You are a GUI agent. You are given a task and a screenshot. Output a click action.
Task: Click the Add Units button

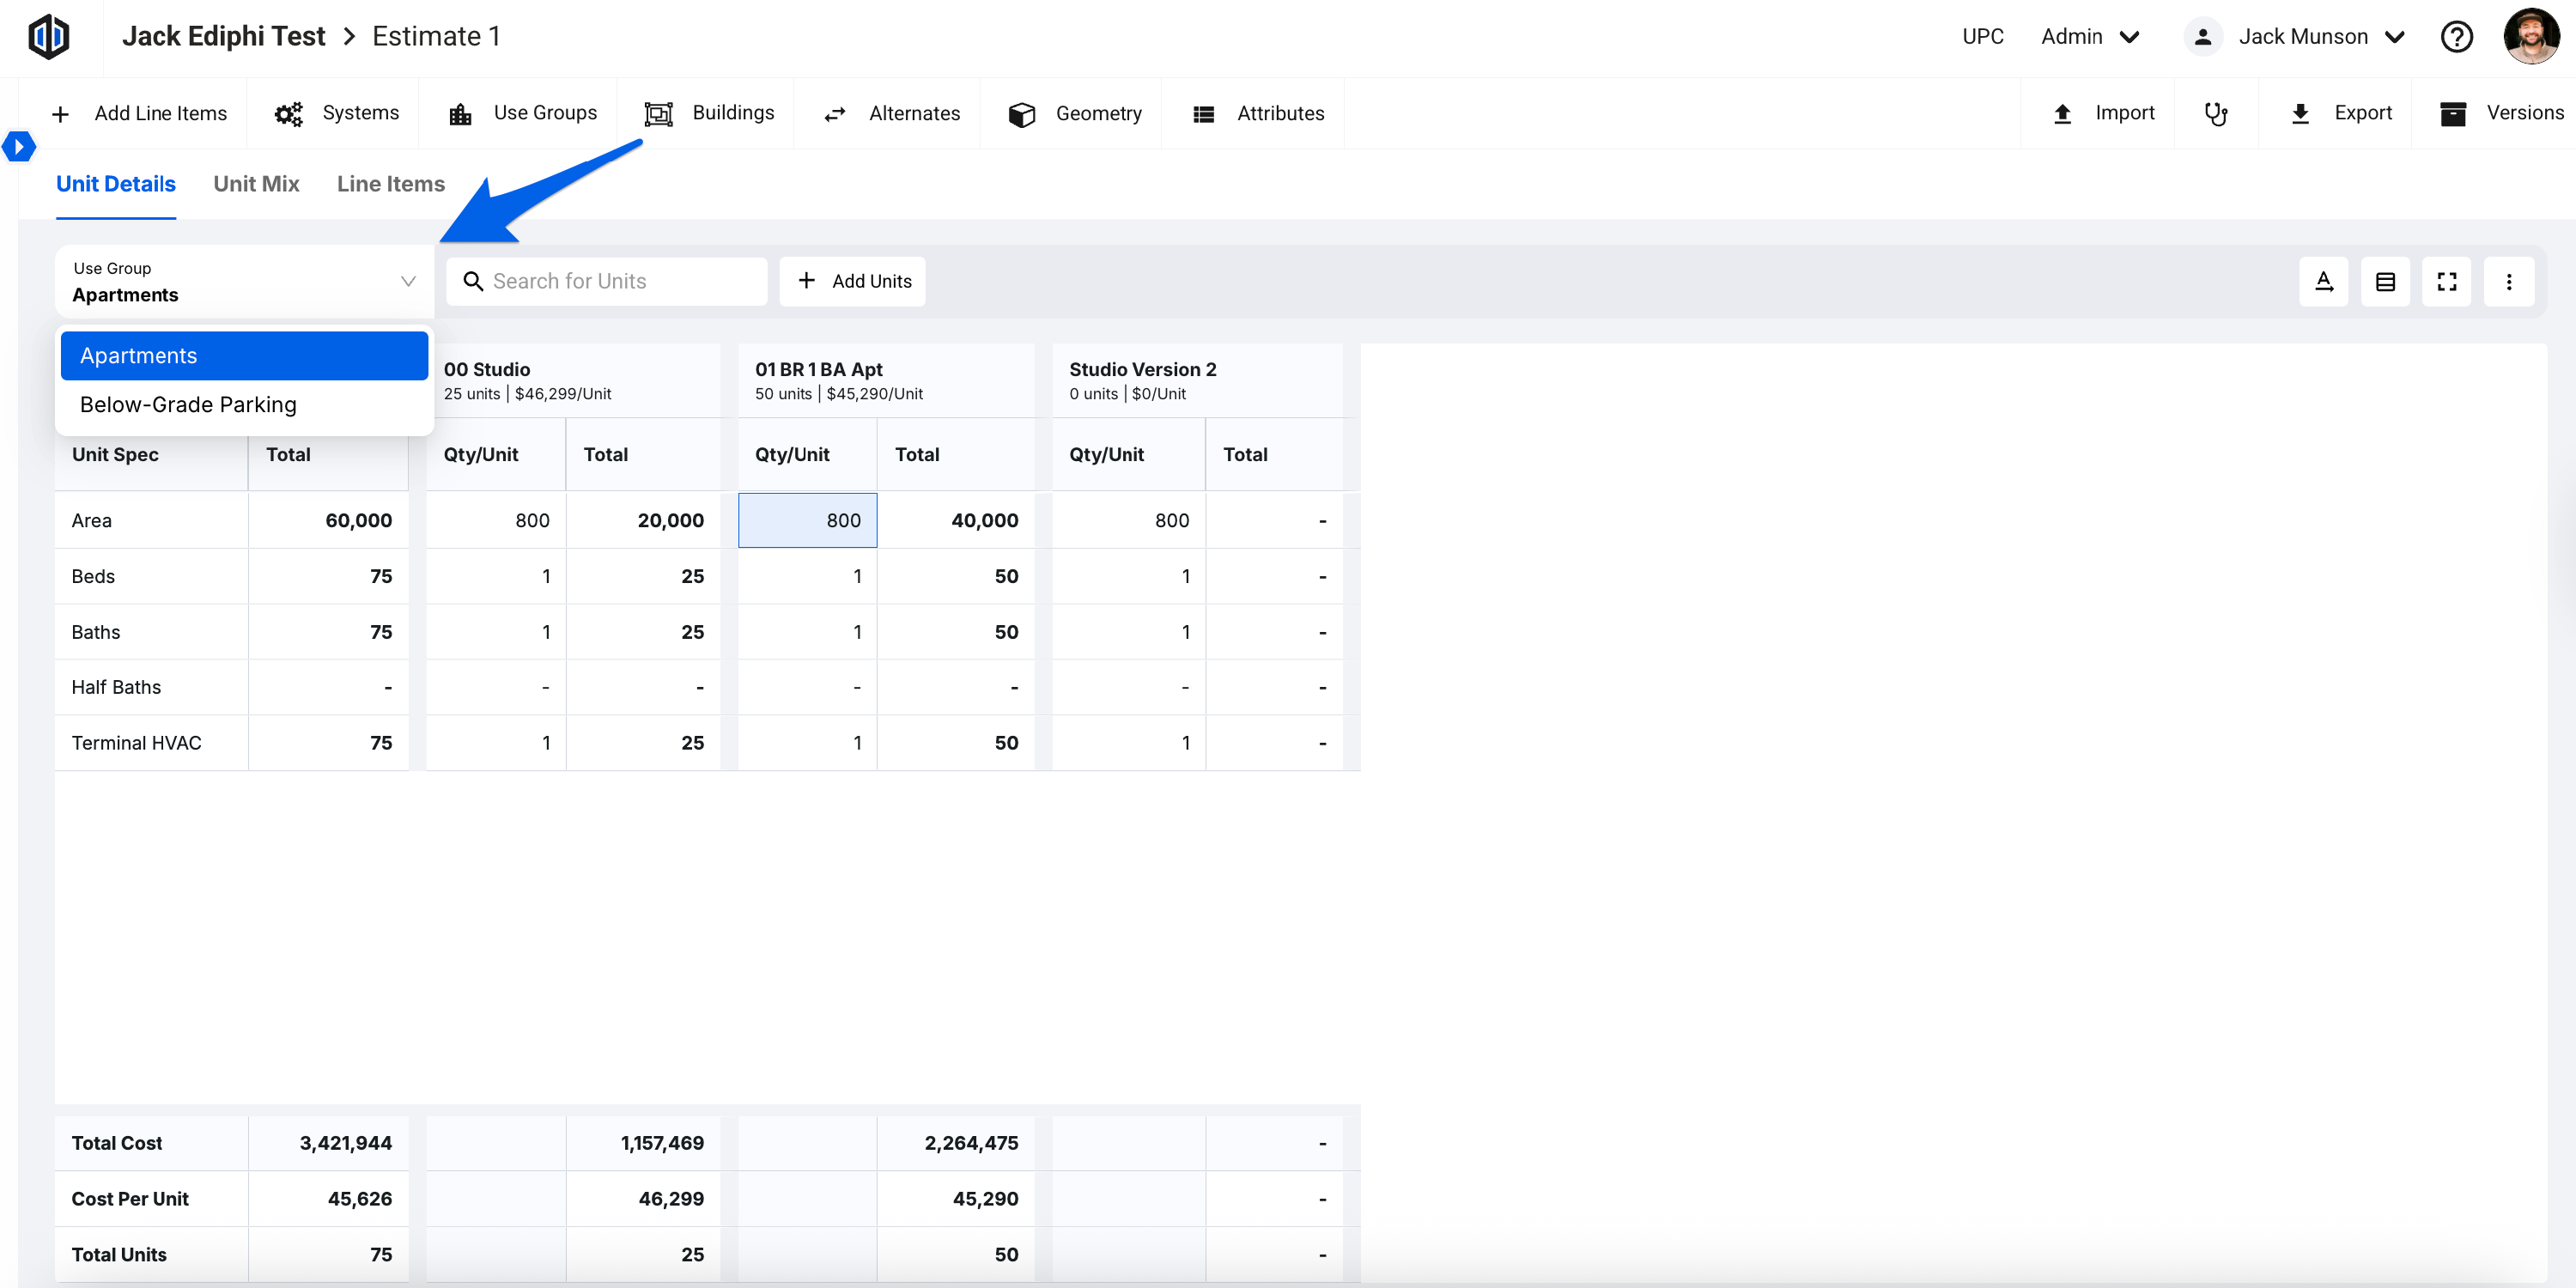coord(853,282)
